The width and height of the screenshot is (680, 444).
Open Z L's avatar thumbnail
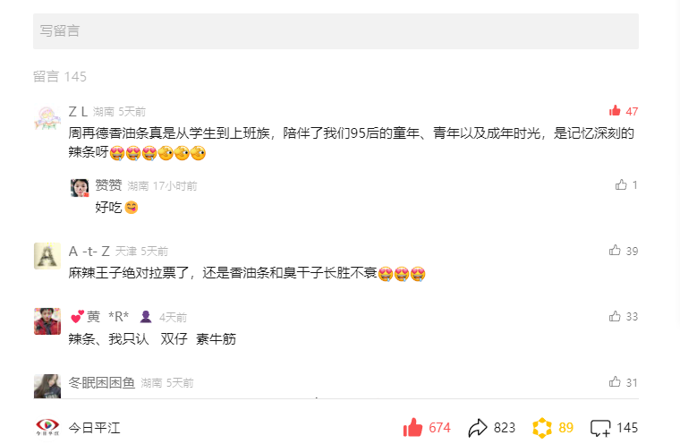pyautogui.click(x=47, y=118)
